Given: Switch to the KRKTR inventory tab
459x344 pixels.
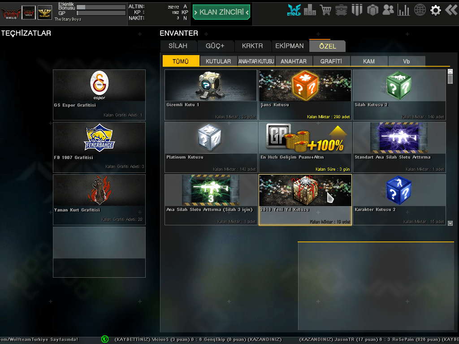Looking at the screenshot, I should click(x=253, y=46).
